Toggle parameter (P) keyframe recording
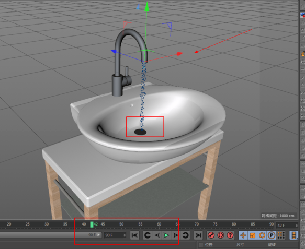305x249 pixels. (272, 235)
